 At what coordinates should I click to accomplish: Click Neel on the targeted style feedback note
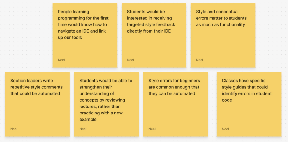pos(130,60)
